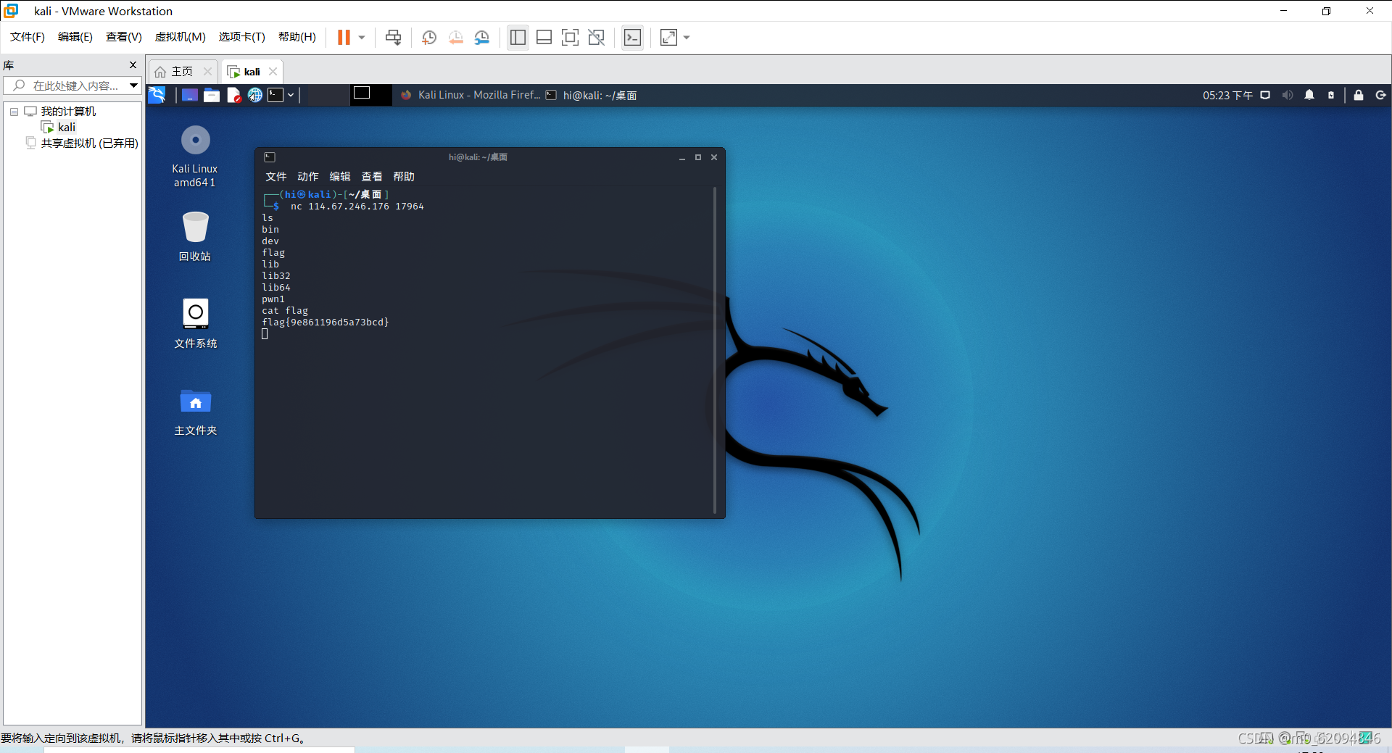This screenshot has width=1392, height=753.
Task: Click the volume speaker tray icon
Action: point(1288,95)
